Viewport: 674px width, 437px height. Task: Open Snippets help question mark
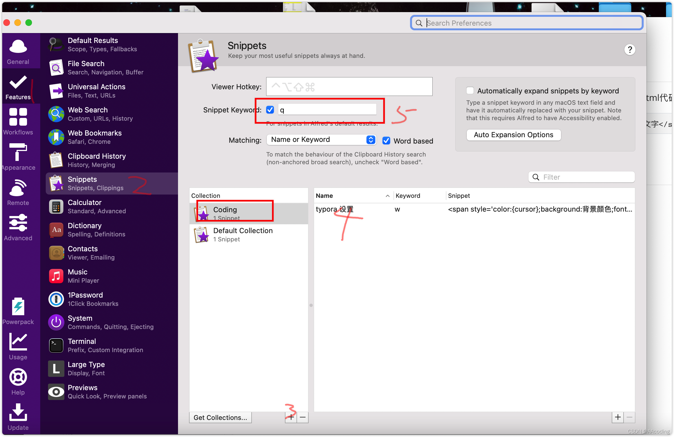[x=630, y=50]
